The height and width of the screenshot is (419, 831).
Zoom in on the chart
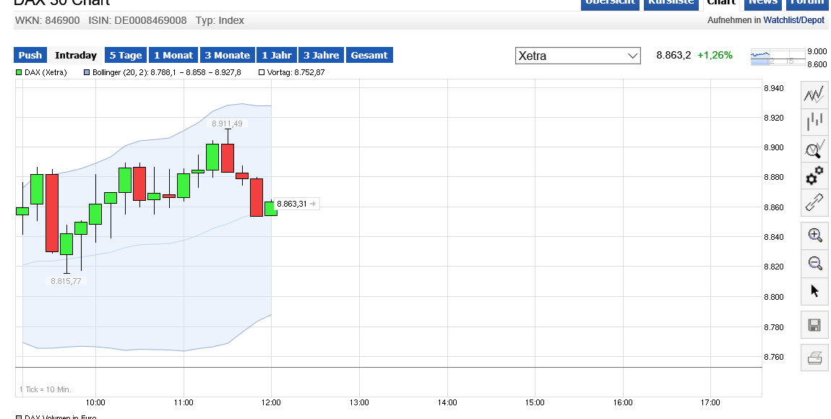(814, 236)
